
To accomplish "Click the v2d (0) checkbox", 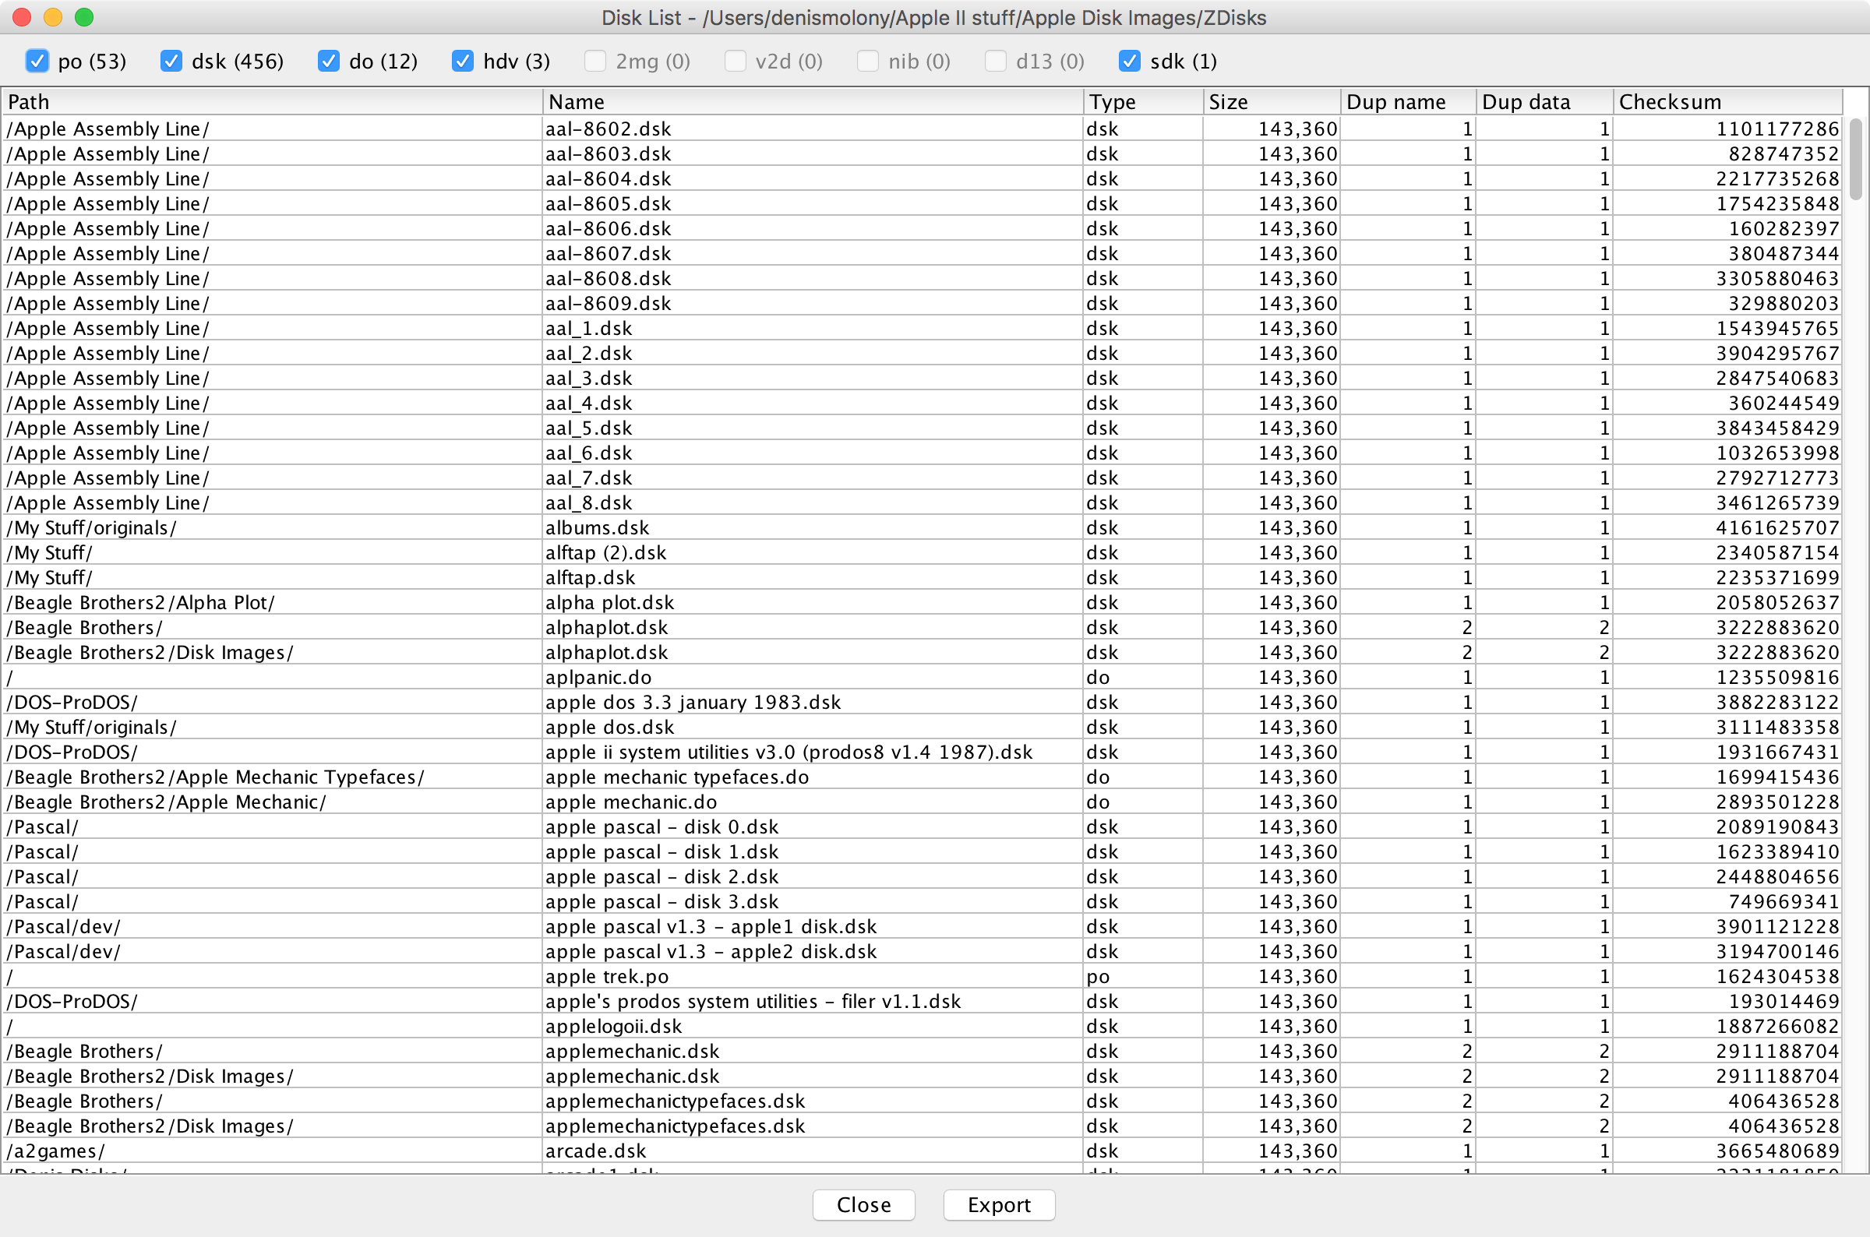I will tap(735, 61).
